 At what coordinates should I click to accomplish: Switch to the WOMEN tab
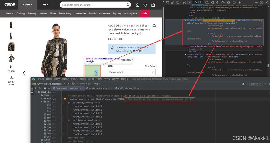click(27, 5)
